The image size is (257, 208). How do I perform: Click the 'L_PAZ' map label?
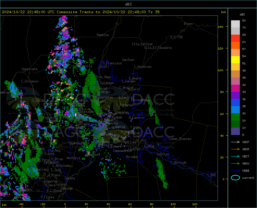click(x=212, y=175)
